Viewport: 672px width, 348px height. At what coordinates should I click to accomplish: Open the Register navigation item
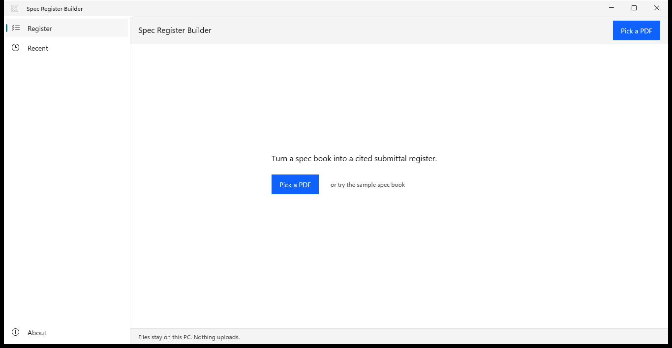(67, 29)
